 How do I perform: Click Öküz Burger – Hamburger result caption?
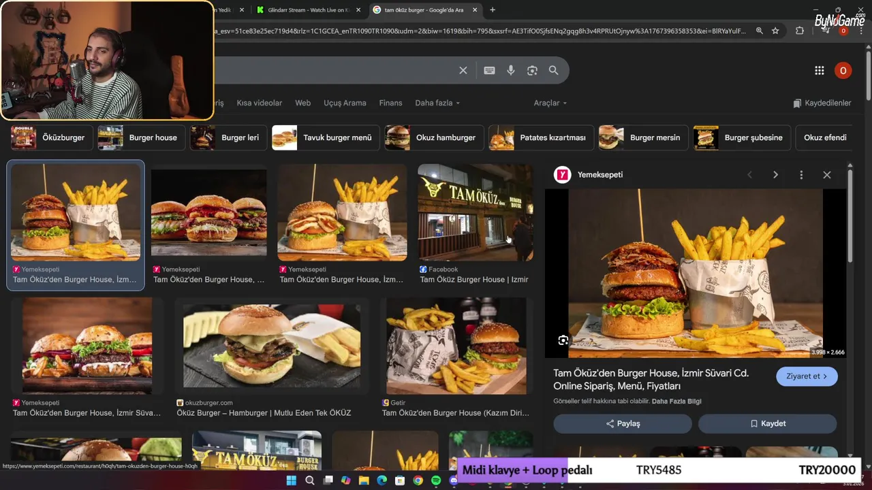tap(264, 413)
